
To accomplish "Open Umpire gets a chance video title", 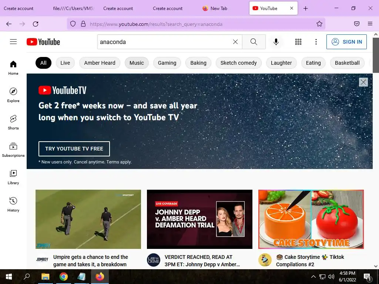I will (x=91, y=261).
